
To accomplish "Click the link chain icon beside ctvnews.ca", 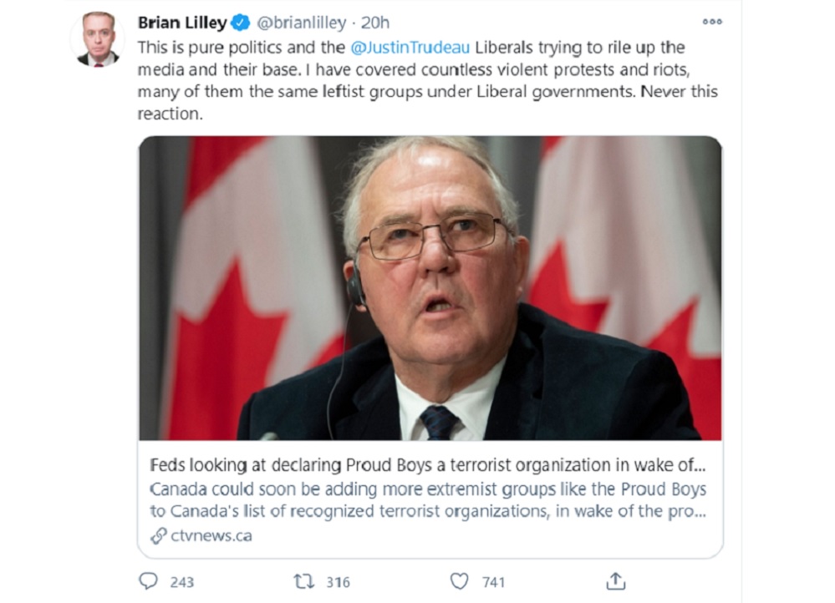I will (x=159, y=535).
